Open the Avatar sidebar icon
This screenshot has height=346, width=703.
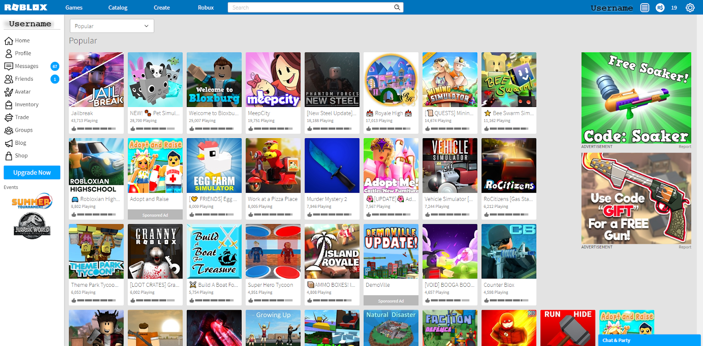[9, 92]
